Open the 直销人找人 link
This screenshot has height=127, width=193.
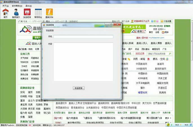coord(142,43)
